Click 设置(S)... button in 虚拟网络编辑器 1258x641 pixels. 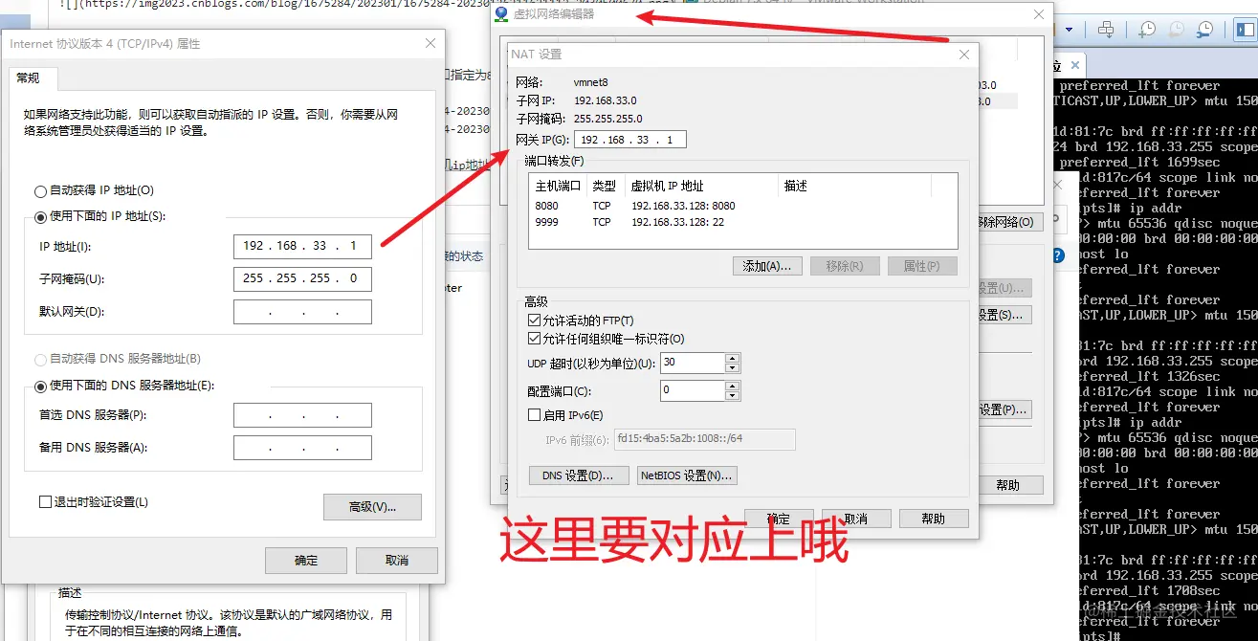(x=1004, y=314)
